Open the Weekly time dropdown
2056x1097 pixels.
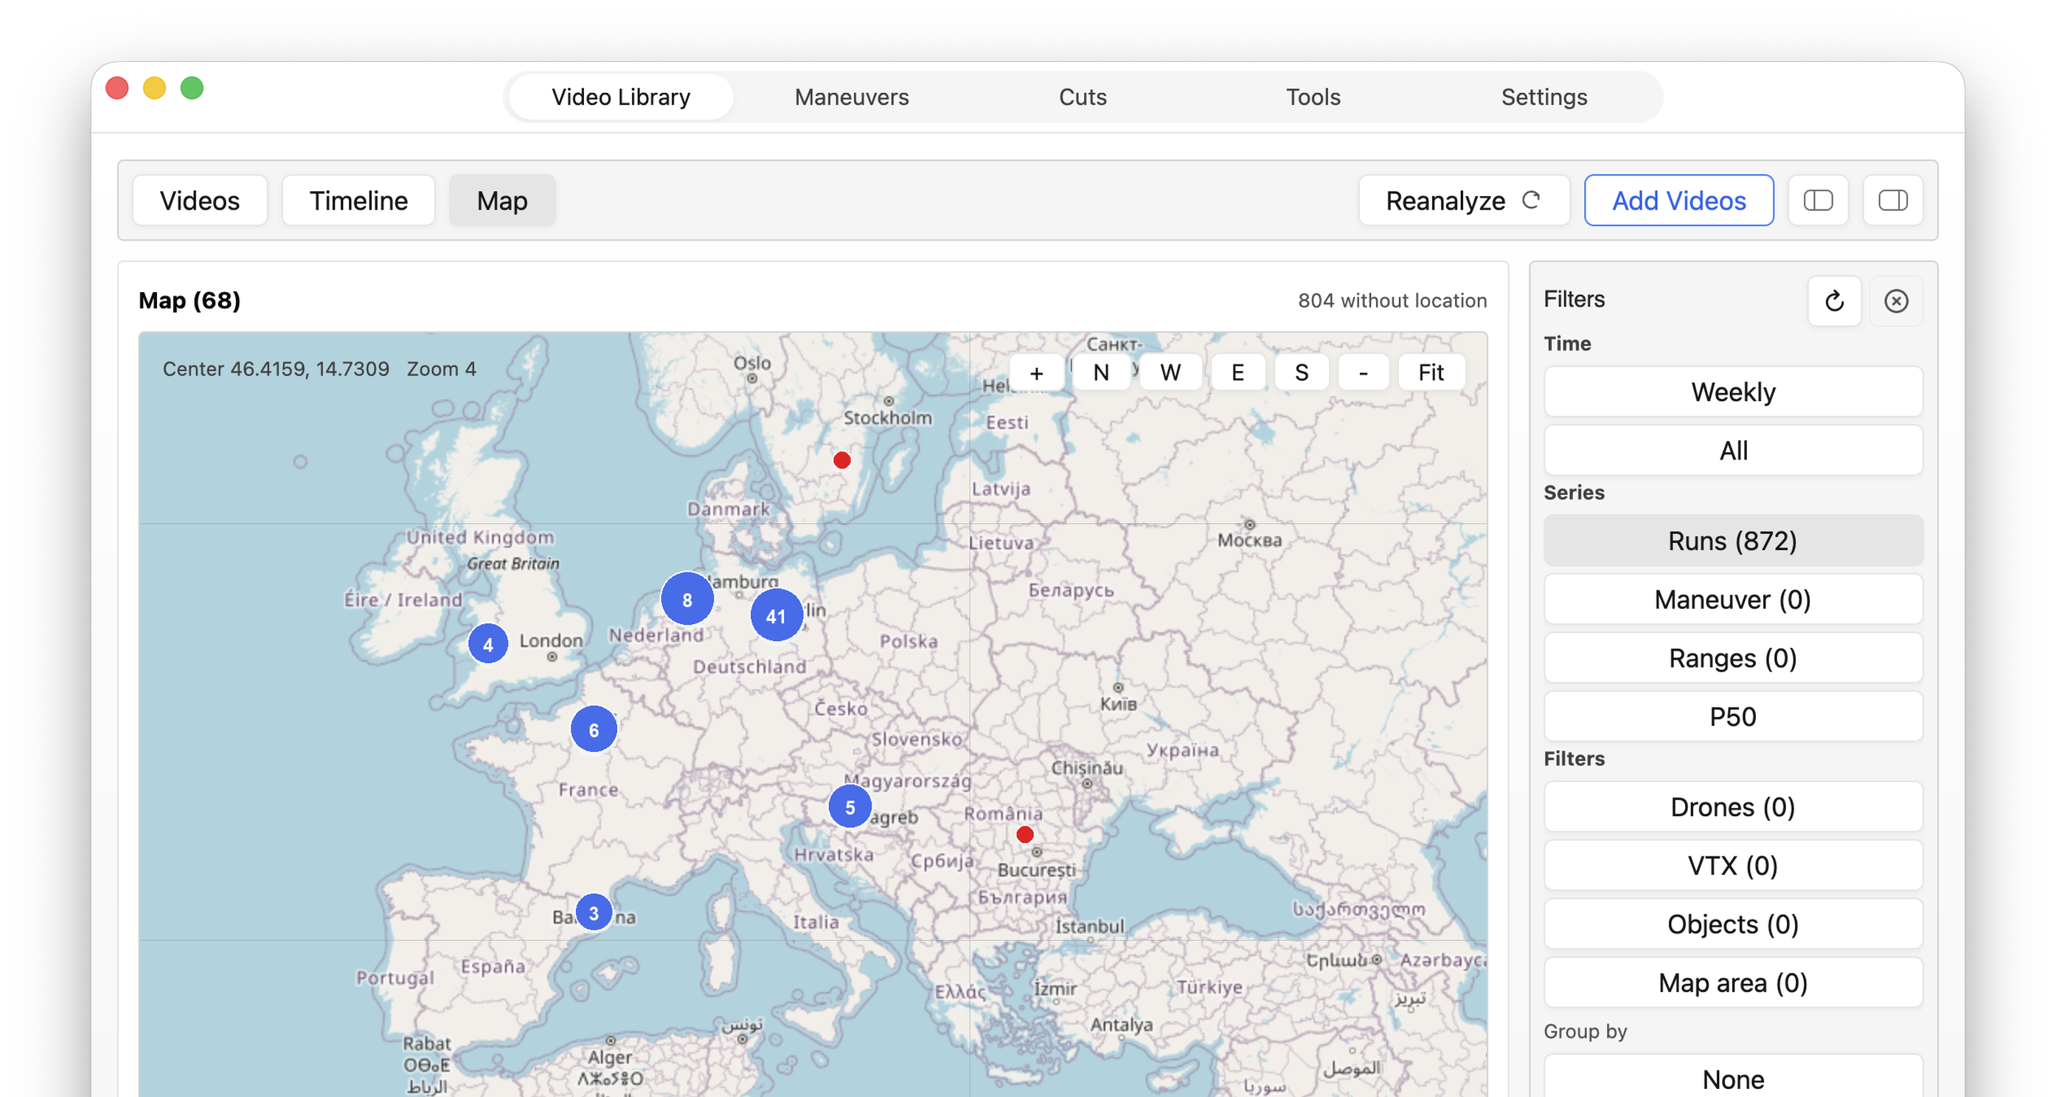(1733, 392)
